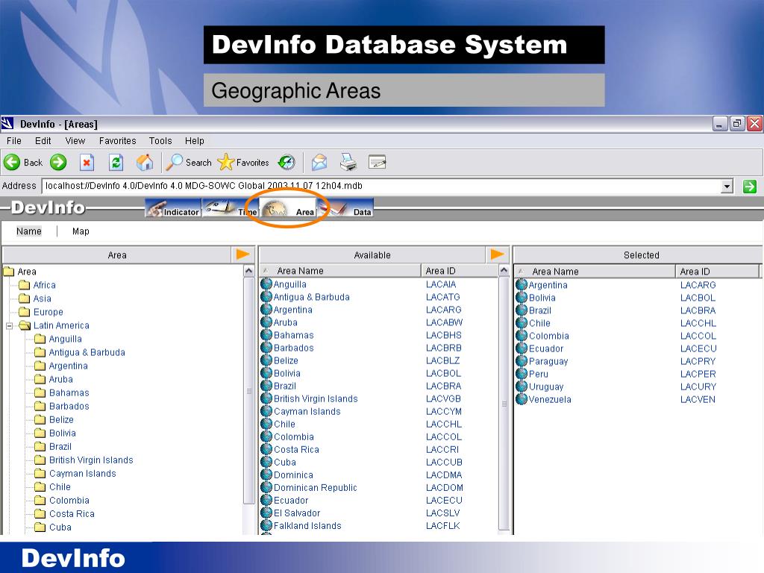This screenshot has width=764, height=573.
Task: Click the Address input field
Action: [x=381, y=186]
